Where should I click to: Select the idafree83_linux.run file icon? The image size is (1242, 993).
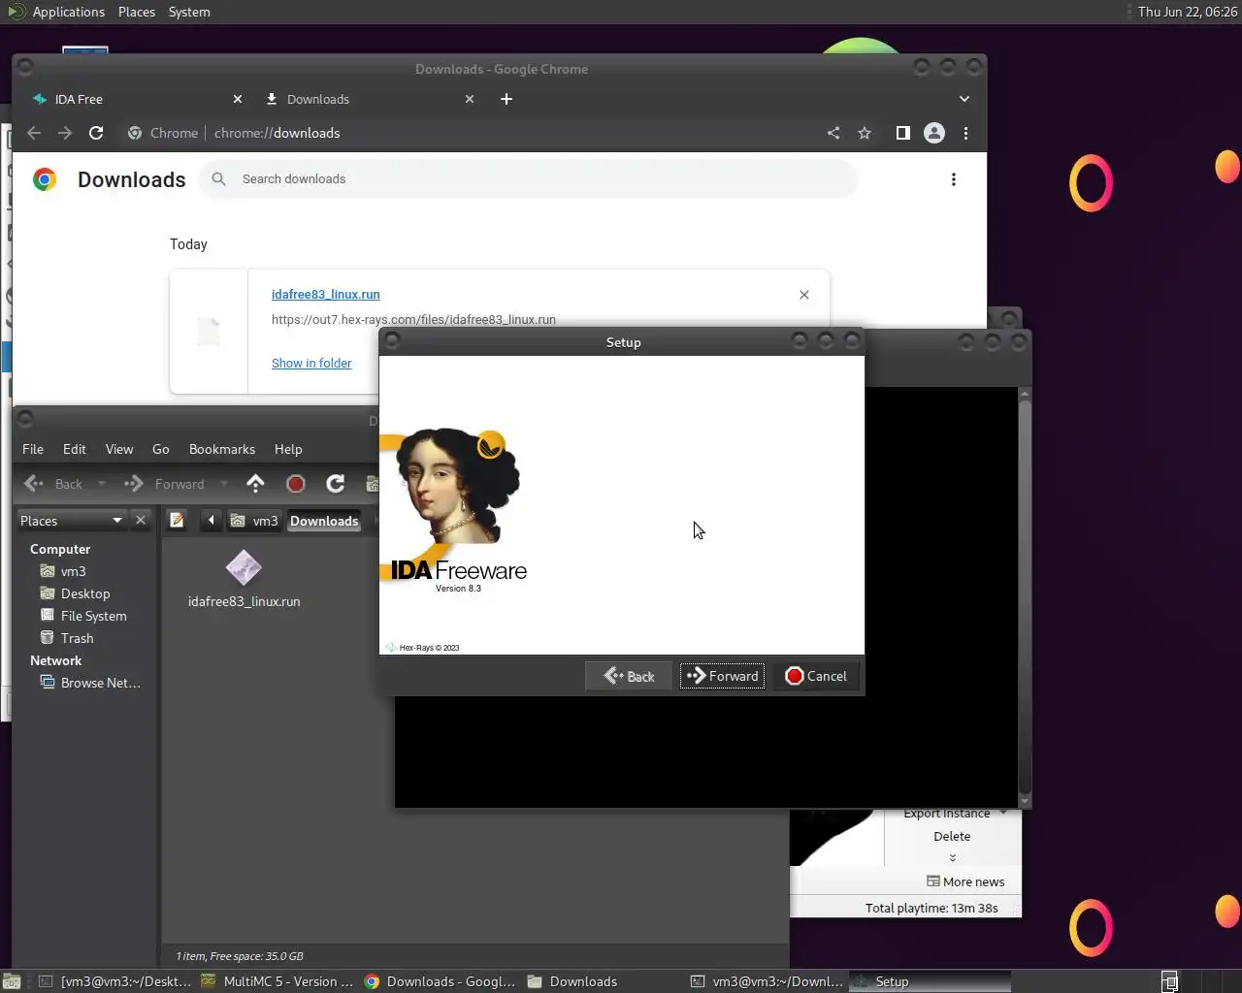tap(244, 568)
